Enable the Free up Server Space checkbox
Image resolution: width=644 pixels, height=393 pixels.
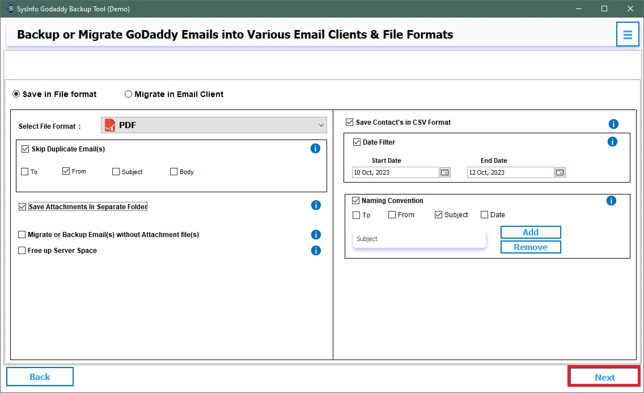pos(22,251)
